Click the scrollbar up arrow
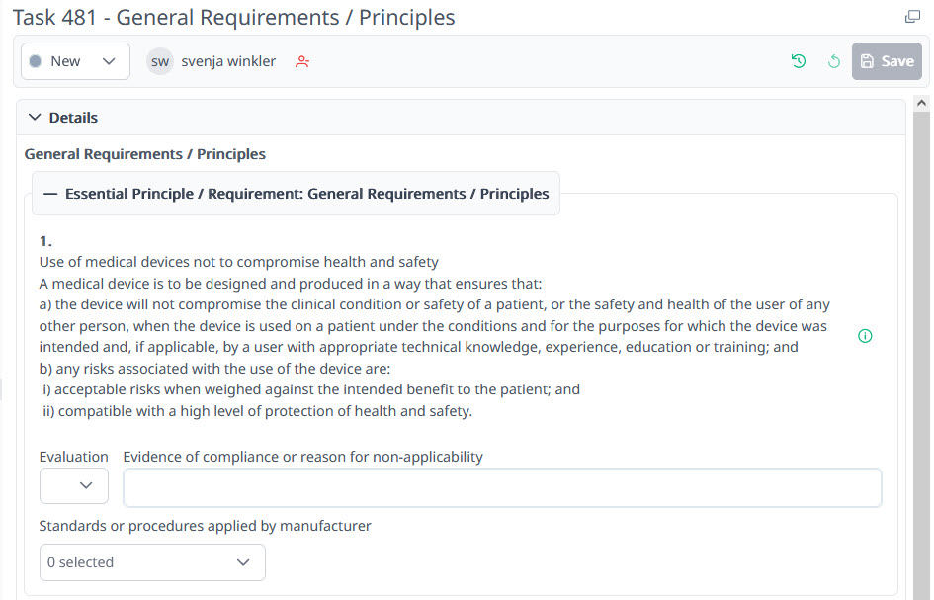This screenshot has width=934, height=600. click(922, 103)
